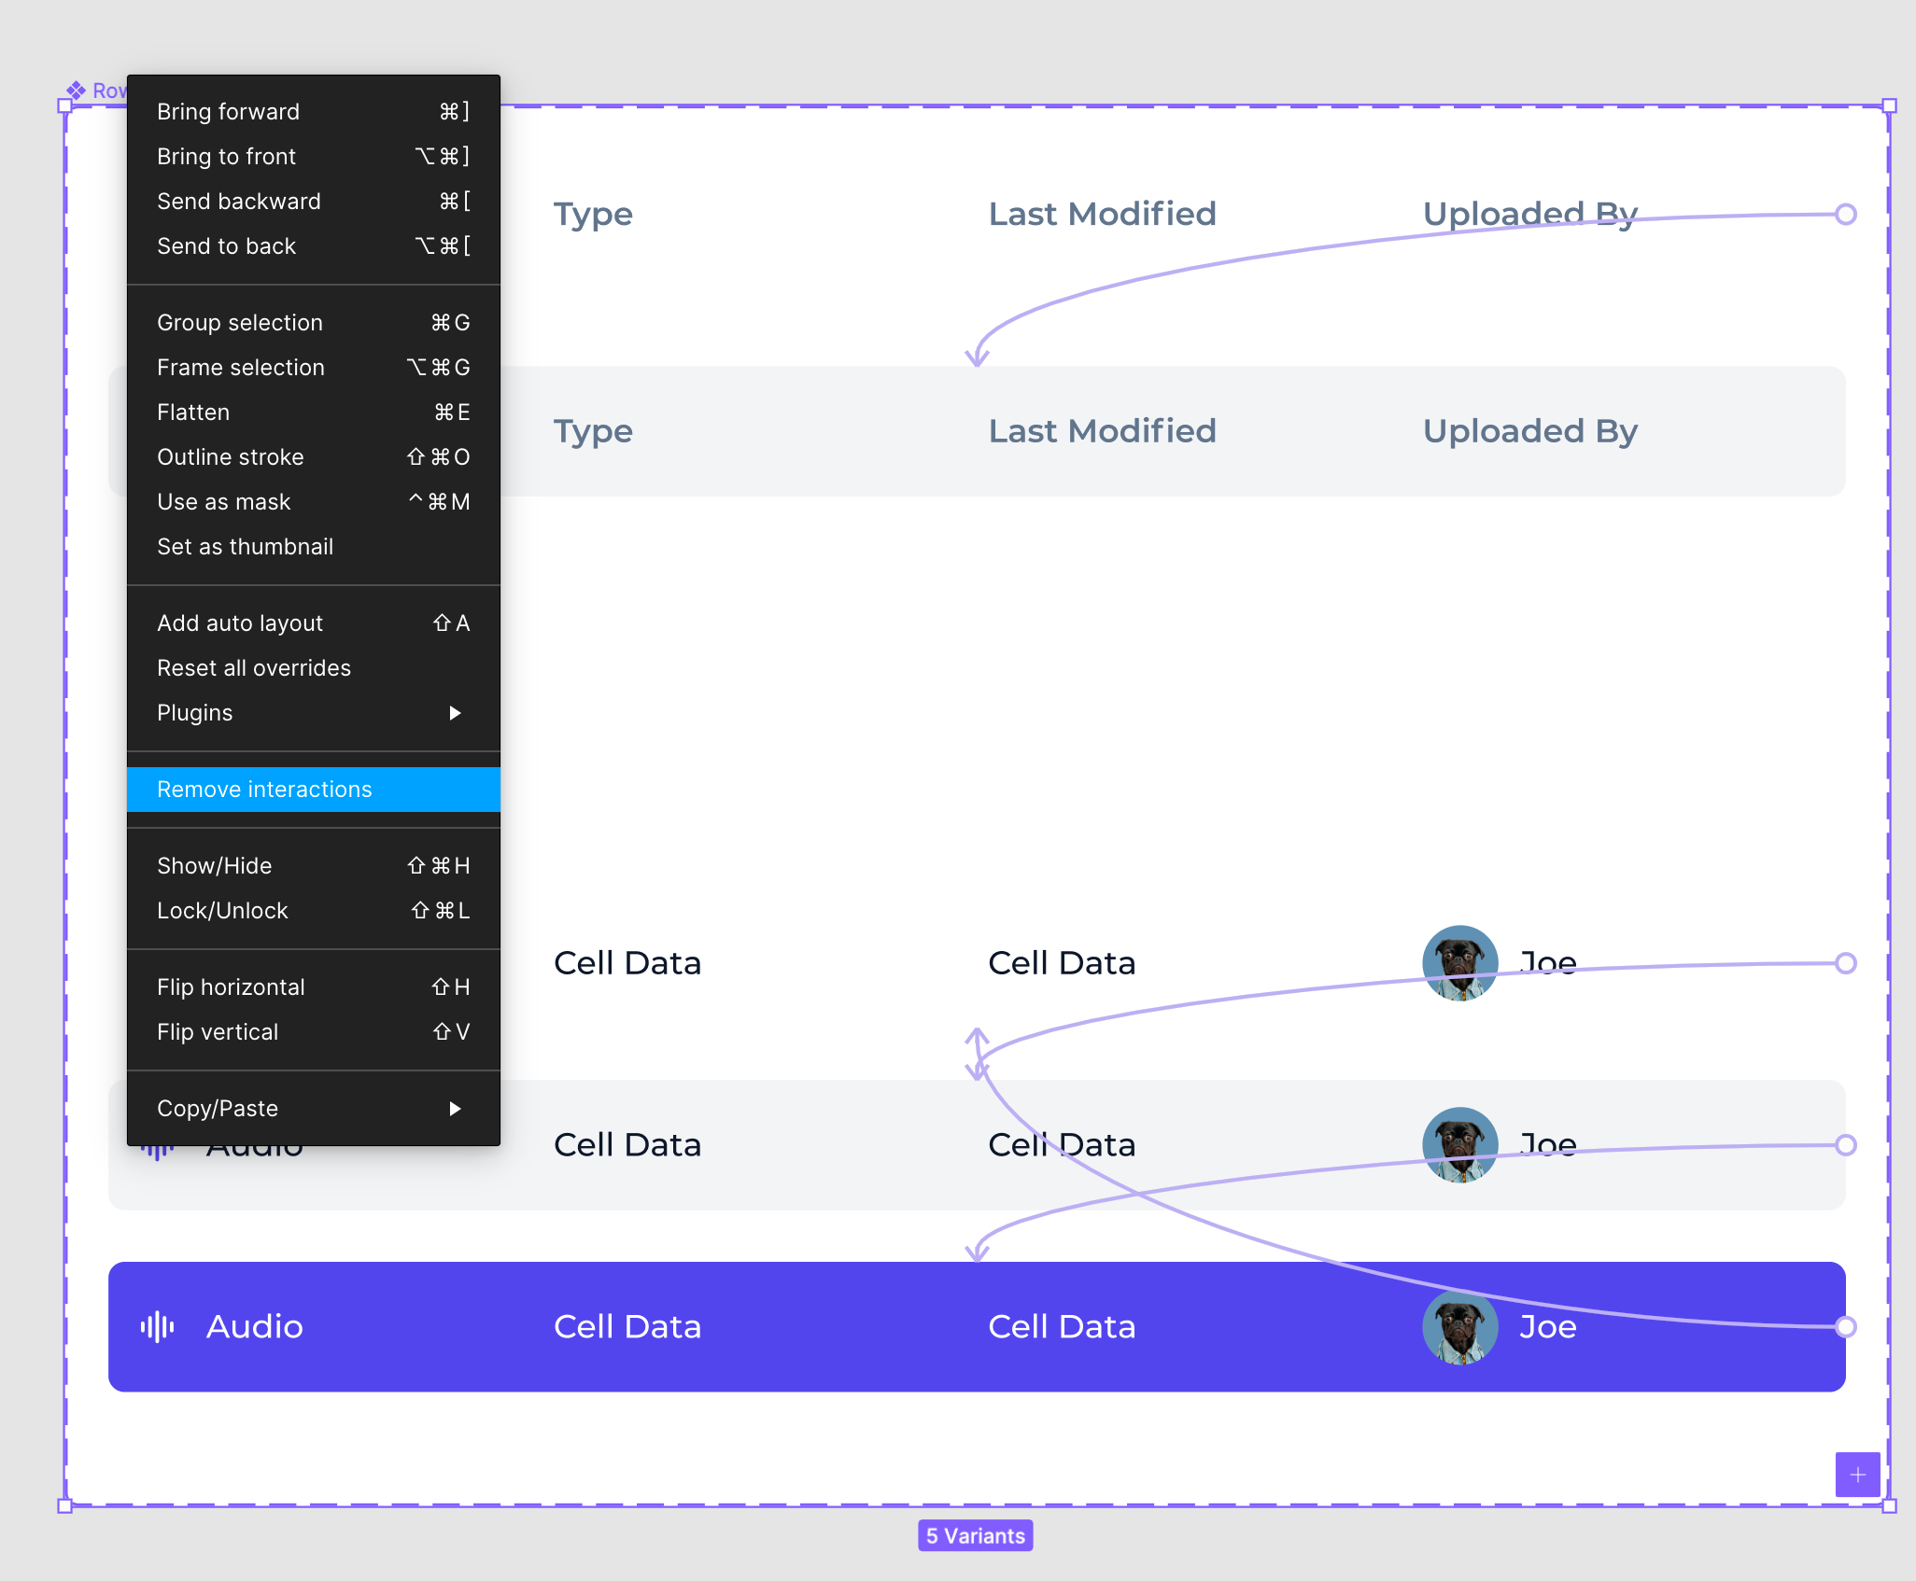The image size is (1916, 1581).
Task: Click the component icon beside the frame name
Action: pos(76,91)
